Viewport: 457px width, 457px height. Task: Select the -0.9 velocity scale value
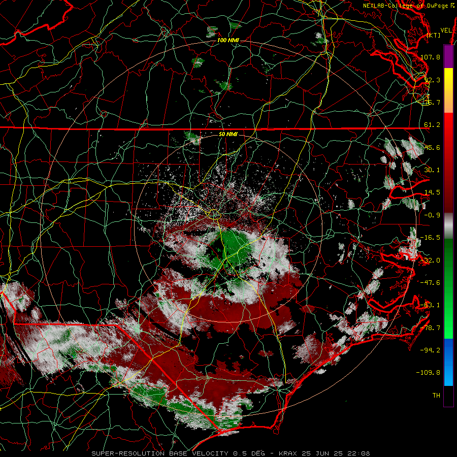(x=432, y=215)
